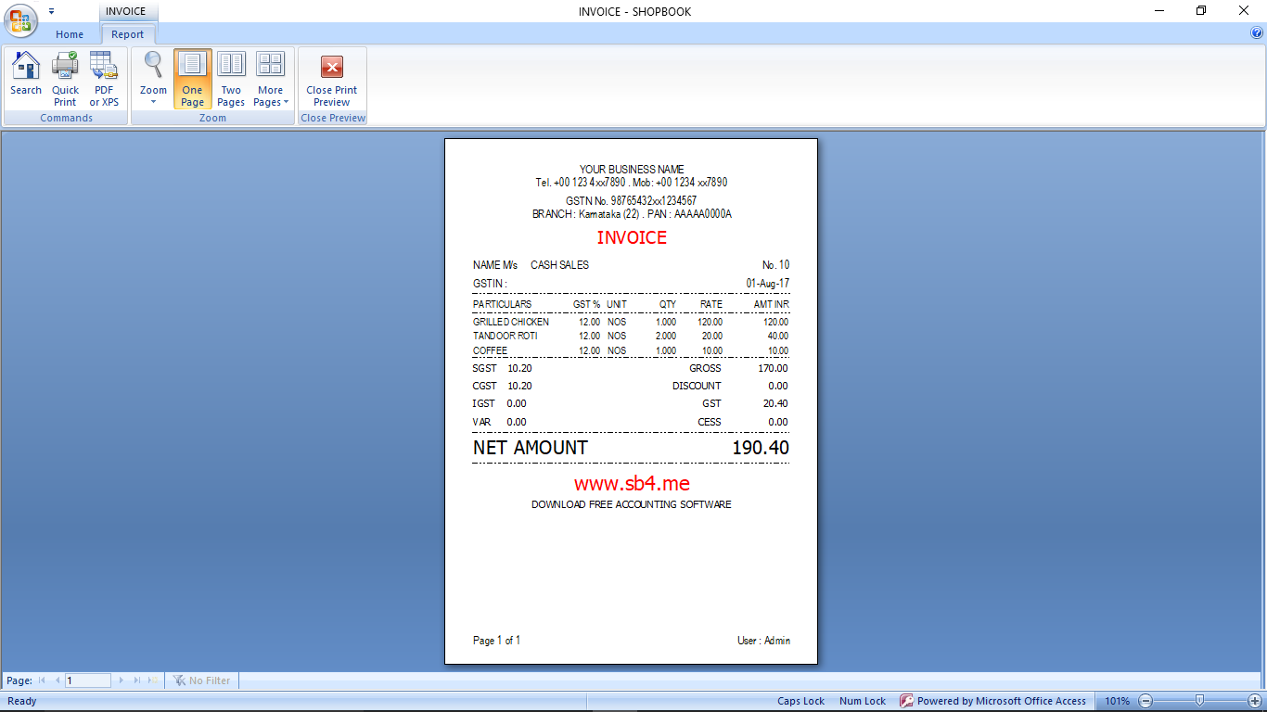This screenshot has height=712, width=1267.
Task: Switch to the Home ribbon tab
Action: pos(70,34)
